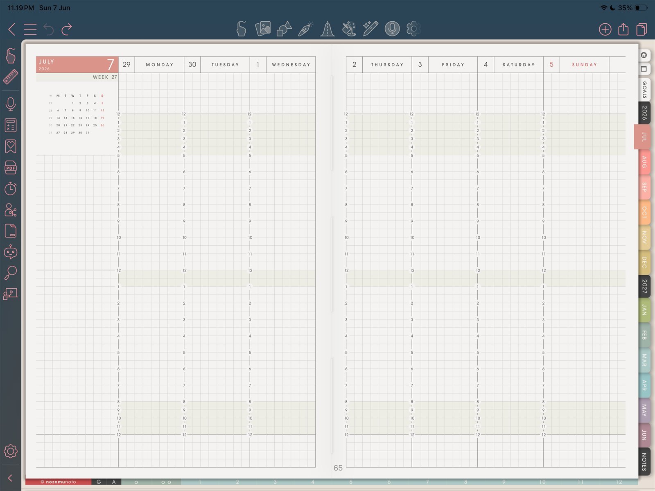Choose the pen tool in top toolbar

(x=306, y=29)
